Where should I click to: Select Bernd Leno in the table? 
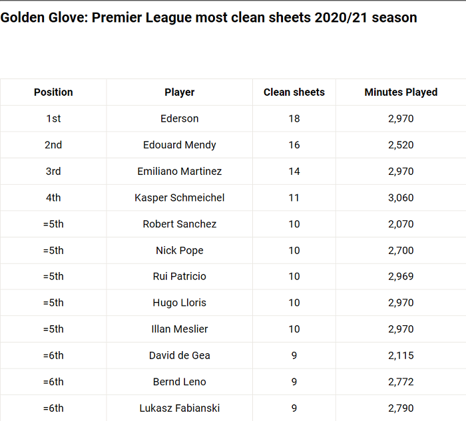pos(180,382)
